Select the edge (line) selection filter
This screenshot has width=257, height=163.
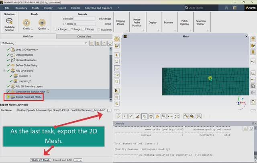pyautogui.click(x=131, y=116)
